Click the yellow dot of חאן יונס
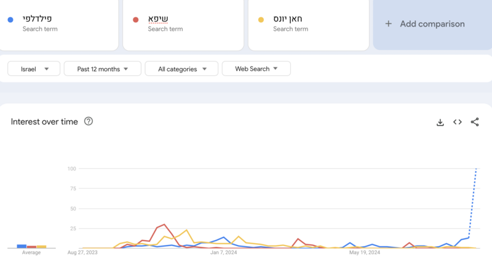Image resolution: width=492 pixels, height=272 pixels. pyautogui.click(x=261, y=20)
